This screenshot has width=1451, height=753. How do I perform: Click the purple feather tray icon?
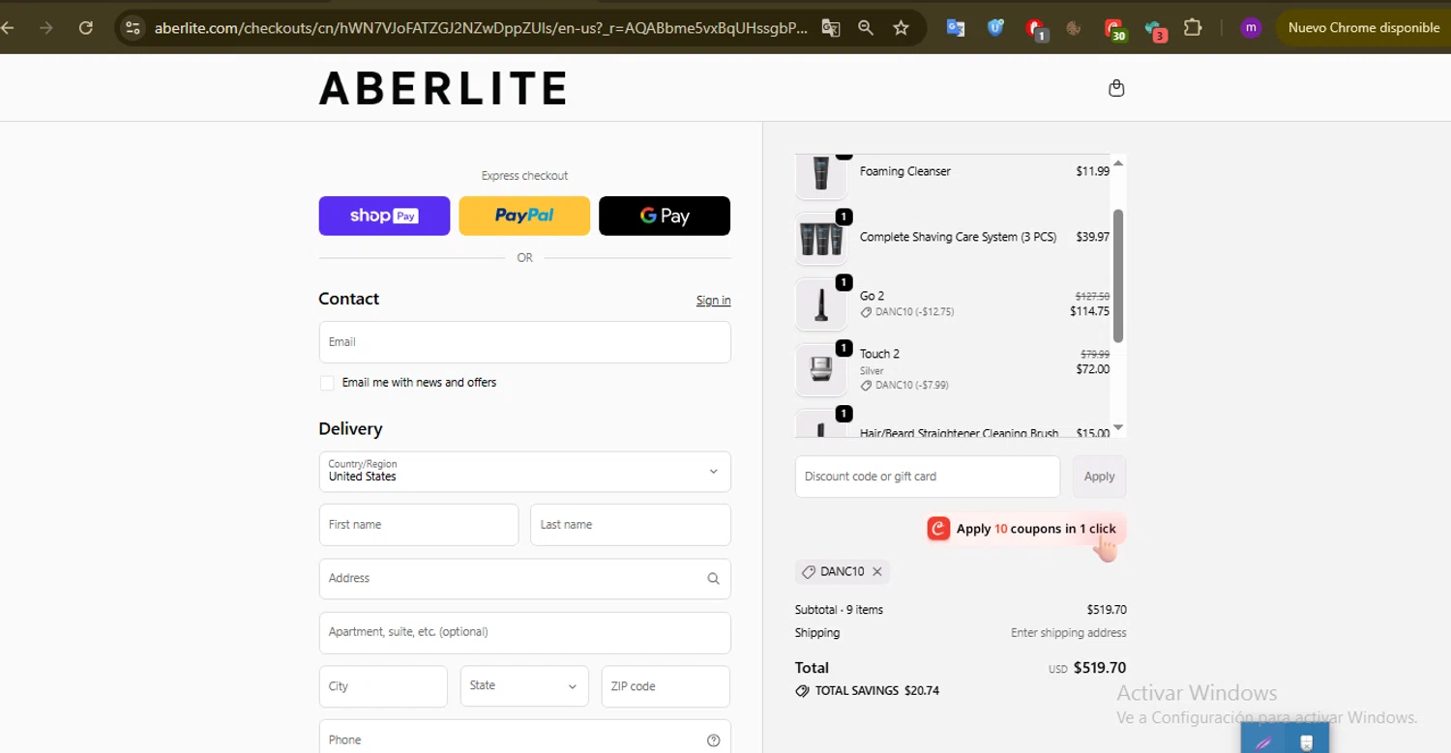[x=1262, y=742]
